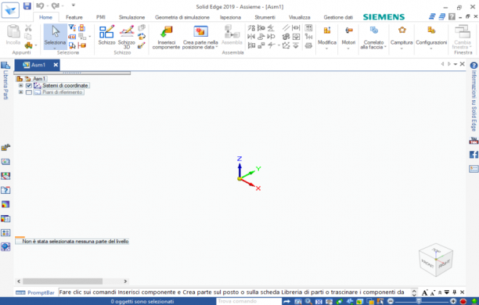Click the PromptBar label
This screenshot has width=479, height=305.
pyautogui.click(x=41, y=292)
